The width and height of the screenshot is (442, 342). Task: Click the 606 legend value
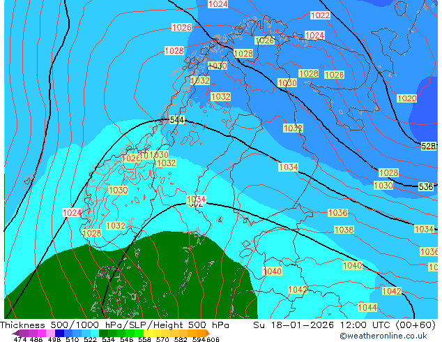(x=213, y=339)
